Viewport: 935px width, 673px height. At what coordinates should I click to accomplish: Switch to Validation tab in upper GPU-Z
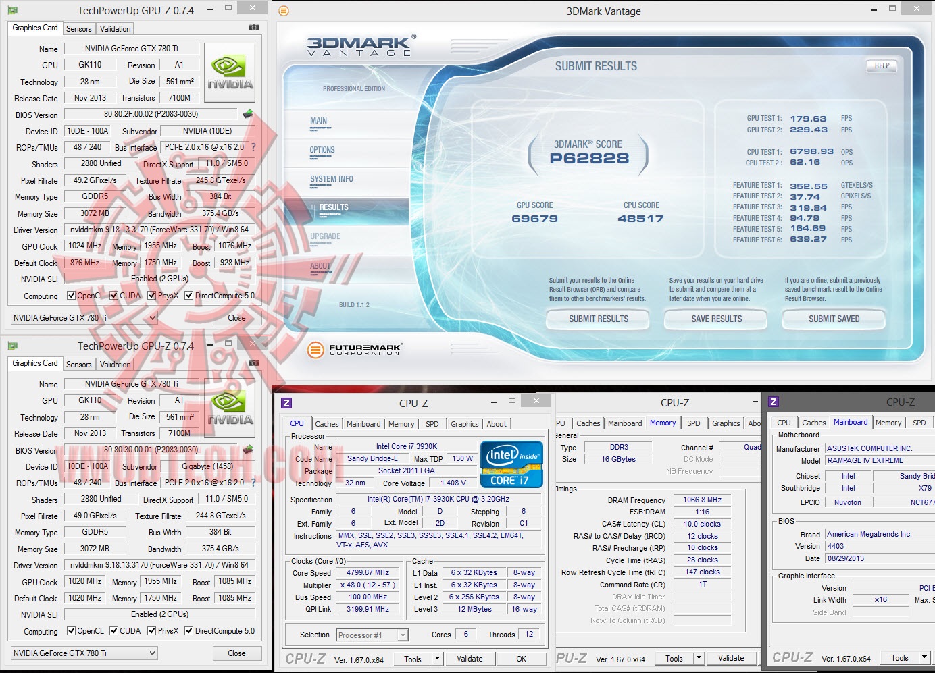point(116,29)
